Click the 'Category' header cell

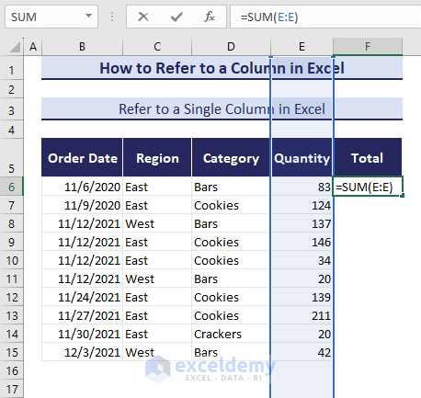point(231,157)
